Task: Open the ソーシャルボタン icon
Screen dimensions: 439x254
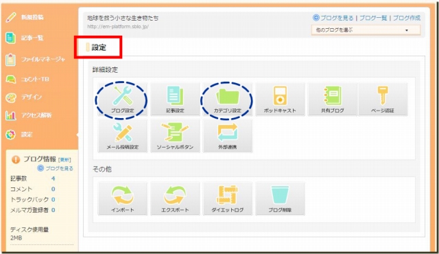Action: [x=175, y=136]
